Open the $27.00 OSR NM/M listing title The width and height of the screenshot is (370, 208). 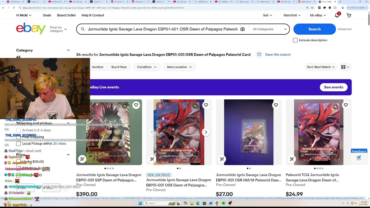pos(249,178)
